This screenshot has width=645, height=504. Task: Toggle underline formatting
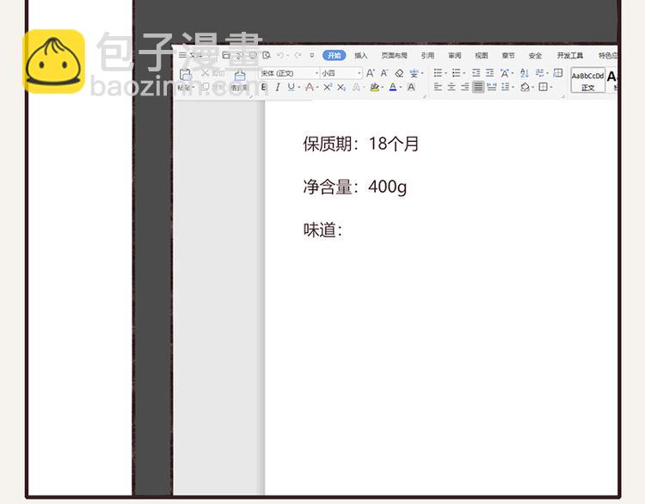(291, 88)
